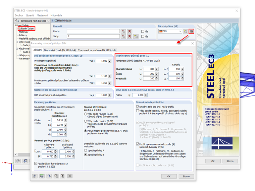Open the DIN national annex dropdown
This screenshot has width=255, height=191.
coord(180,31)
